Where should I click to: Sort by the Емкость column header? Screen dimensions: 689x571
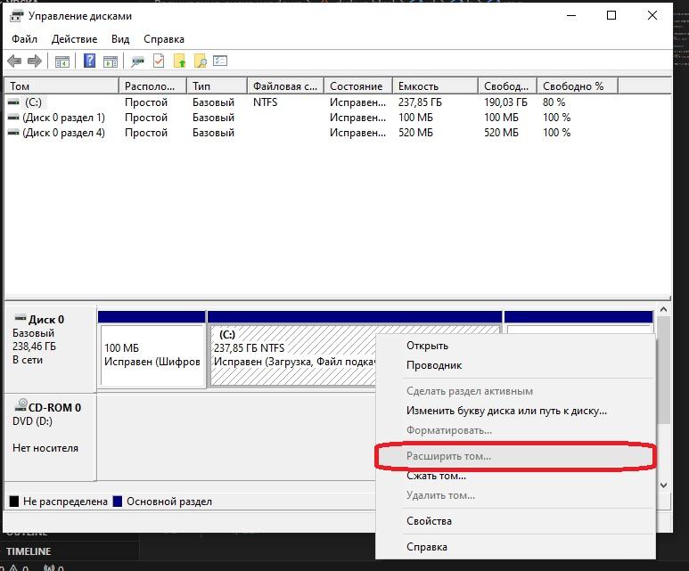(435, 86)
